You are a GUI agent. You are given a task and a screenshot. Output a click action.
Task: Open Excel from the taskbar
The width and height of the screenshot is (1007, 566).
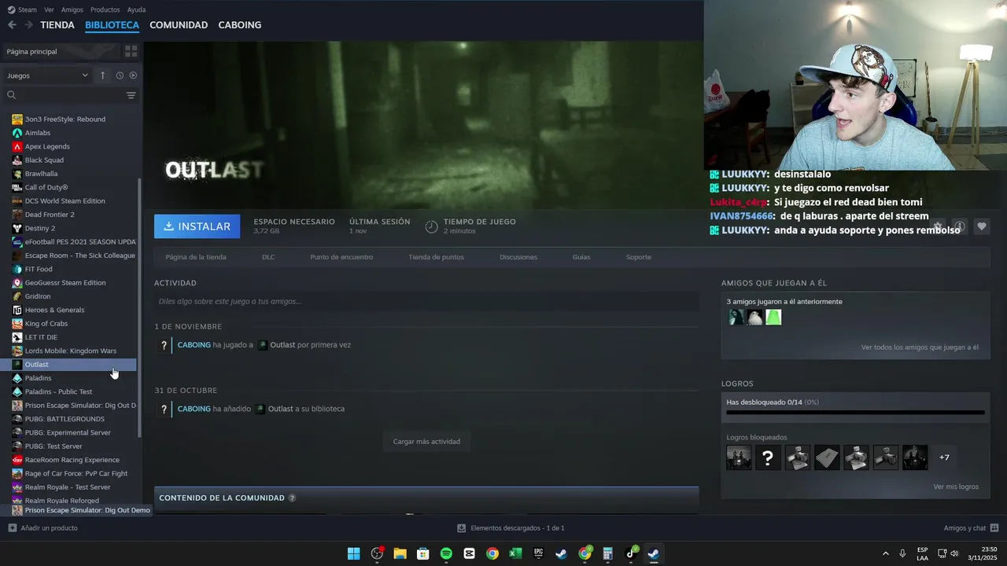tap(515, 553)
